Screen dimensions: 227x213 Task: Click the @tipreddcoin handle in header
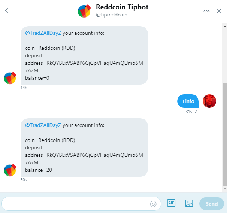click(x=112, y=15)
